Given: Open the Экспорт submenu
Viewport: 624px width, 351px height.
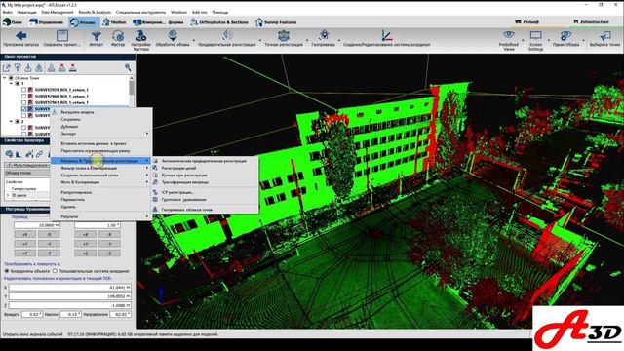Looking at the screenshot, I should coord(101,134).
